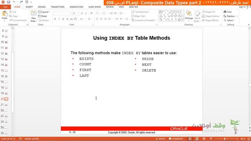Select the oval shape in gallery

pyautogui.click(x=176, y=12)
